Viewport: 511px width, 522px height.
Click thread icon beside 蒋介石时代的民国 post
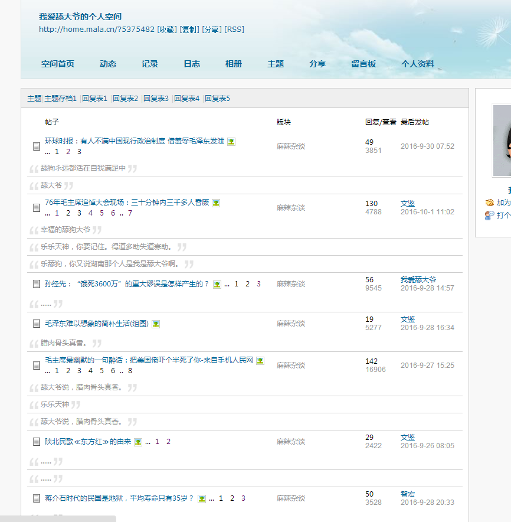click(37, 498)
